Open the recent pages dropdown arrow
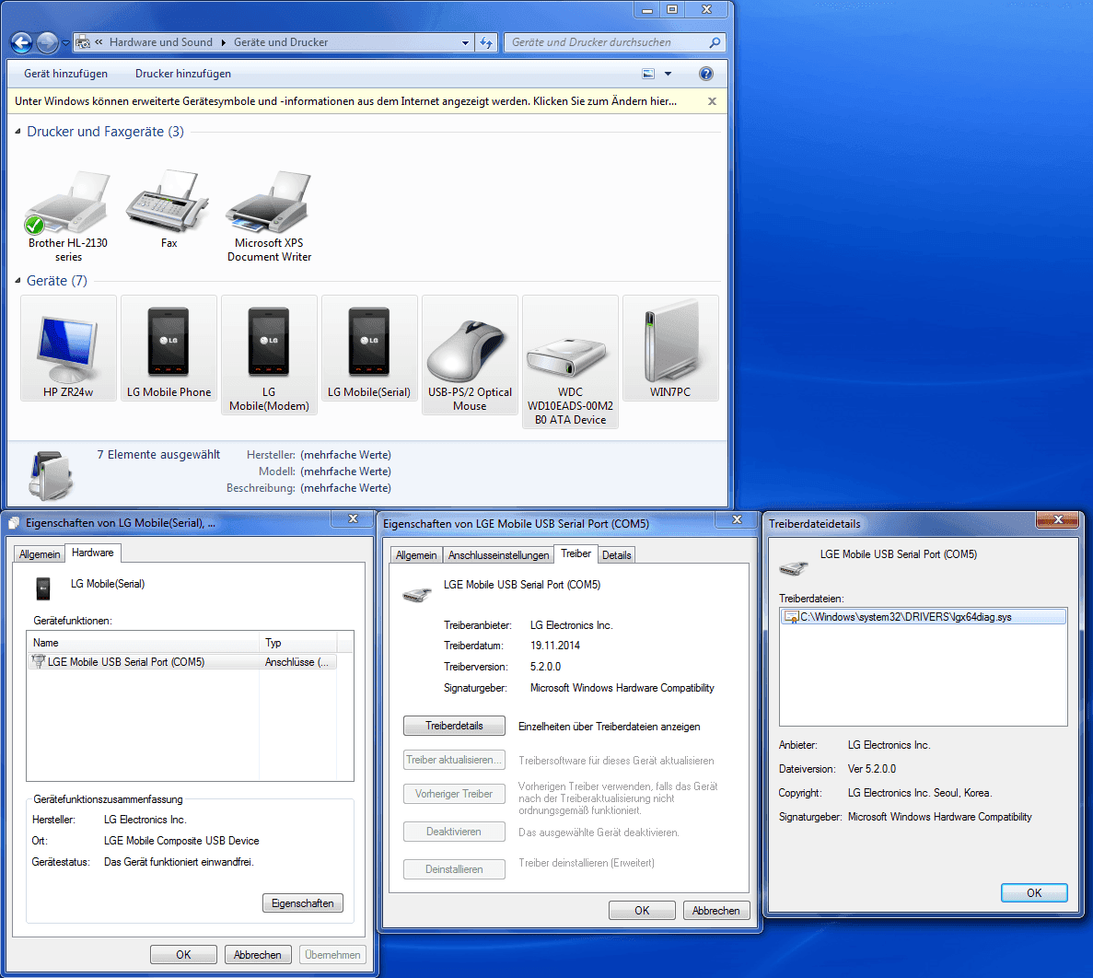 [x=65, y=42]
